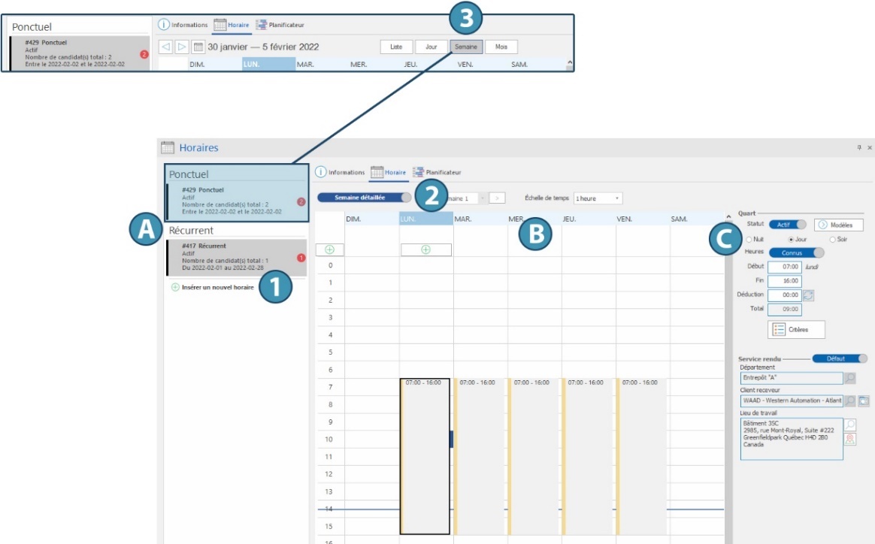The width and height of the screenshot is (875, 544).
Task: Open the Modèles templates button
Action: (x=839, y=225)
